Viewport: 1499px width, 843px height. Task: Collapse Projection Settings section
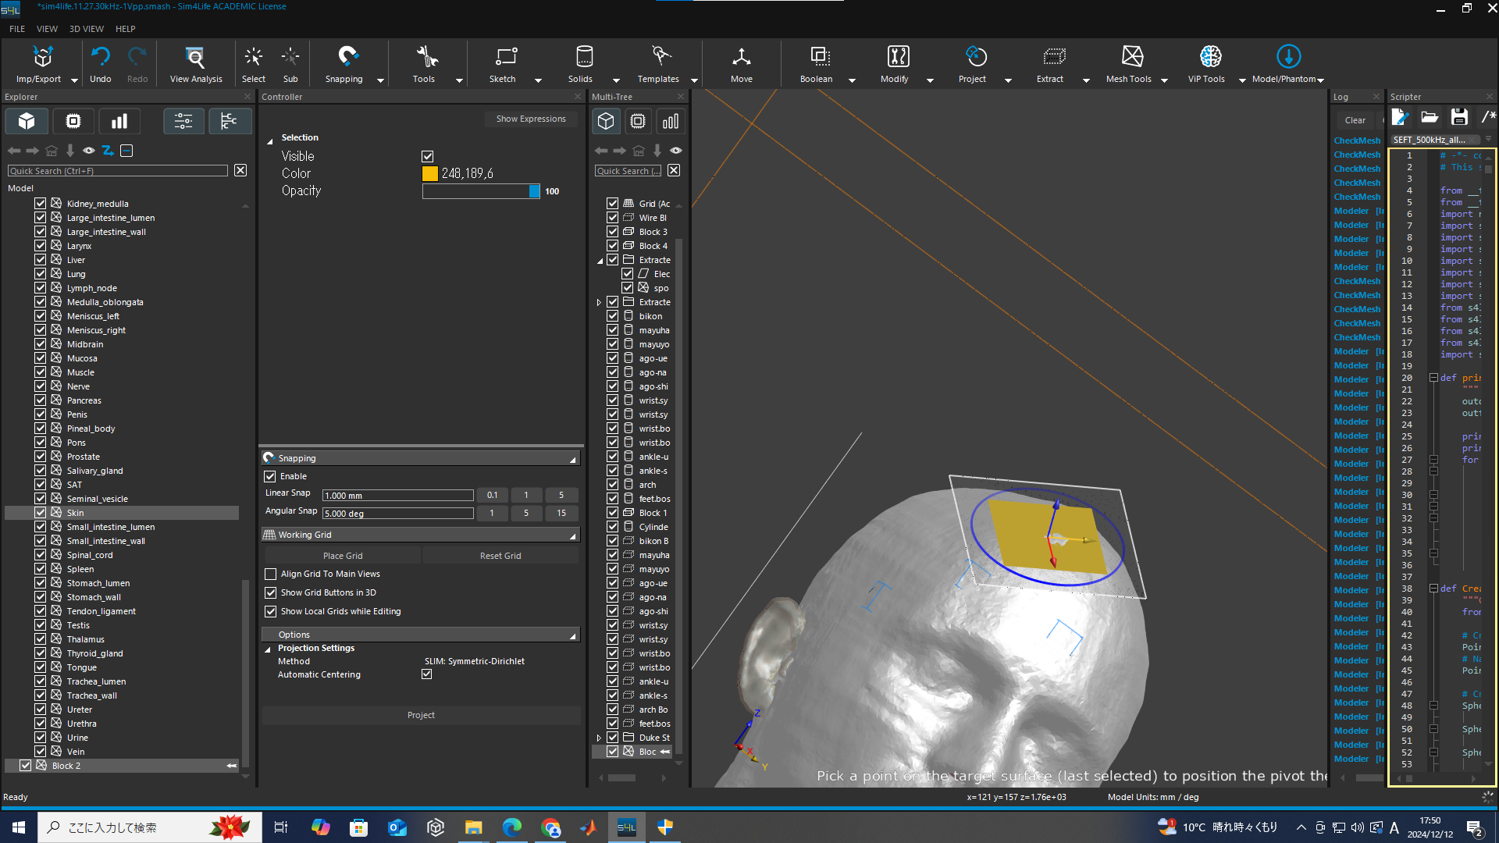[x=268, y=649]
